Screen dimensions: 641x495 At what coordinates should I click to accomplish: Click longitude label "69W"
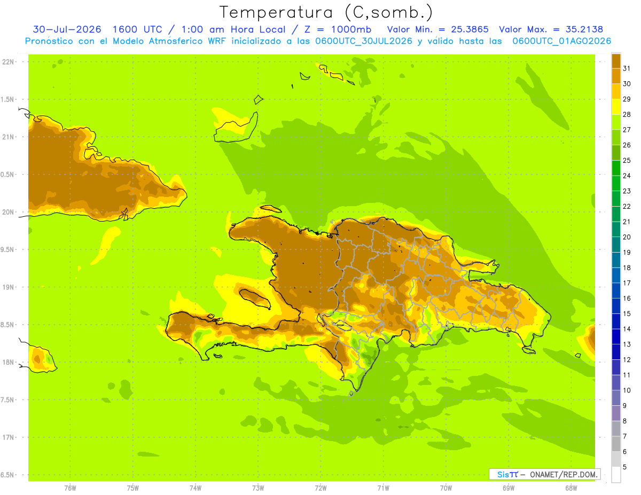(x=509, y=488)
